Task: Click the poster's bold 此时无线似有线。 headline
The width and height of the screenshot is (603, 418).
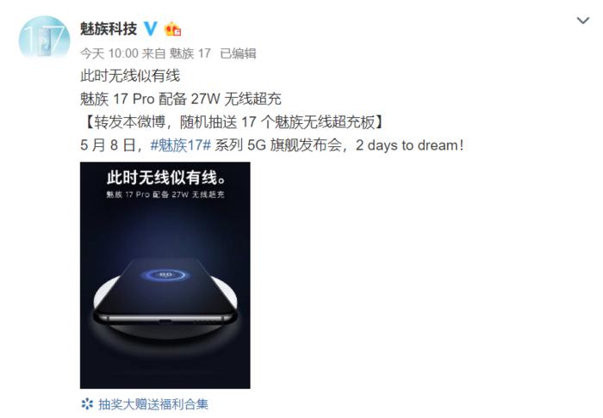Action: point(166,178)
